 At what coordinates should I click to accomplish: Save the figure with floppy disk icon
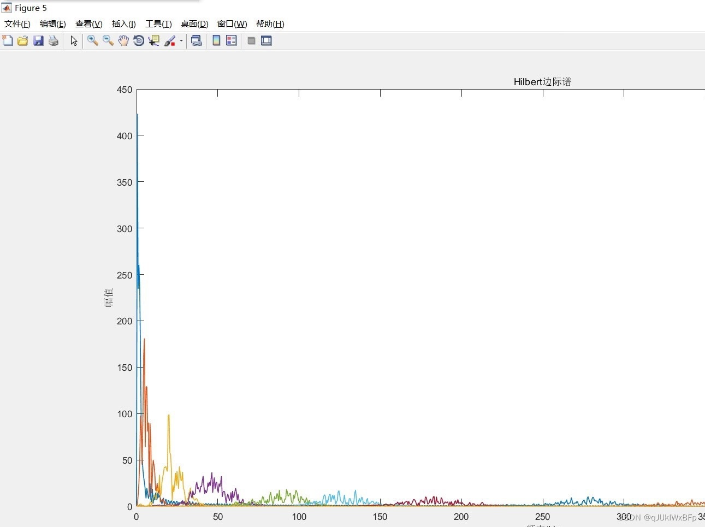tap(38, 40)
